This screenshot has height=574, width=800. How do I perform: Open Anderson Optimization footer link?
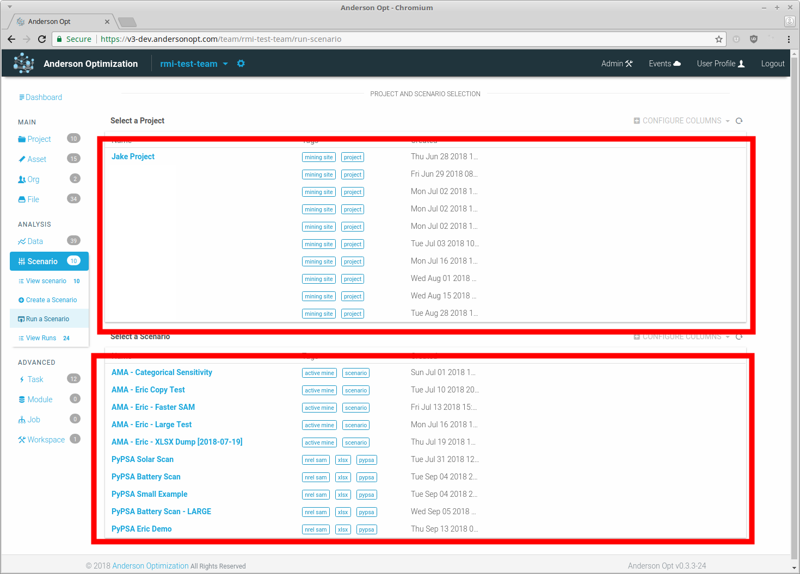point(150,566)
